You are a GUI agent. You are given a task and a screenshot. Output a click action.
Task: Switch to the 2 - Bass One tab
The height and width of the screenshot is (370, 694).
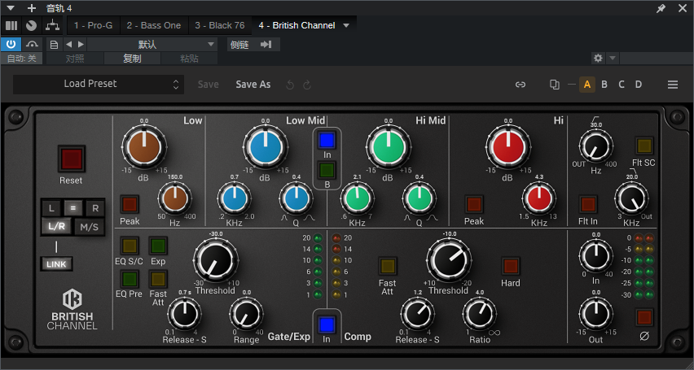154,26
